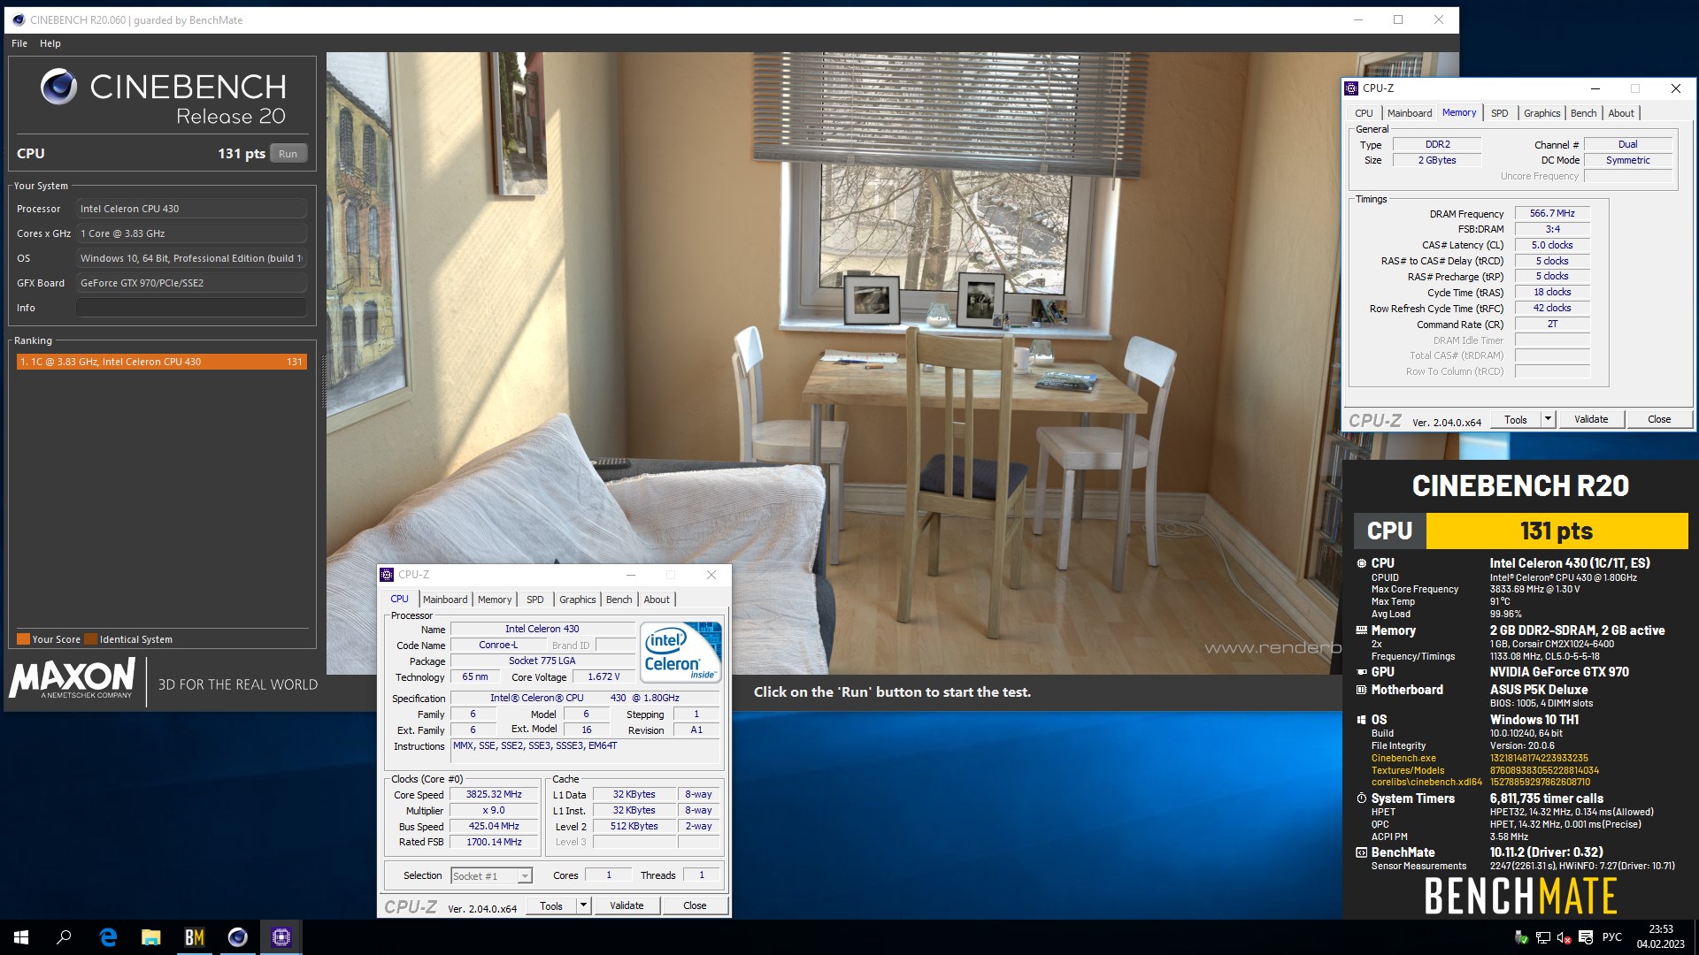Viewport: 1699px width, 955px height.
Task: Expand Tools dropdown arrow in processor CPU-Z
Action: click(583, 905)
